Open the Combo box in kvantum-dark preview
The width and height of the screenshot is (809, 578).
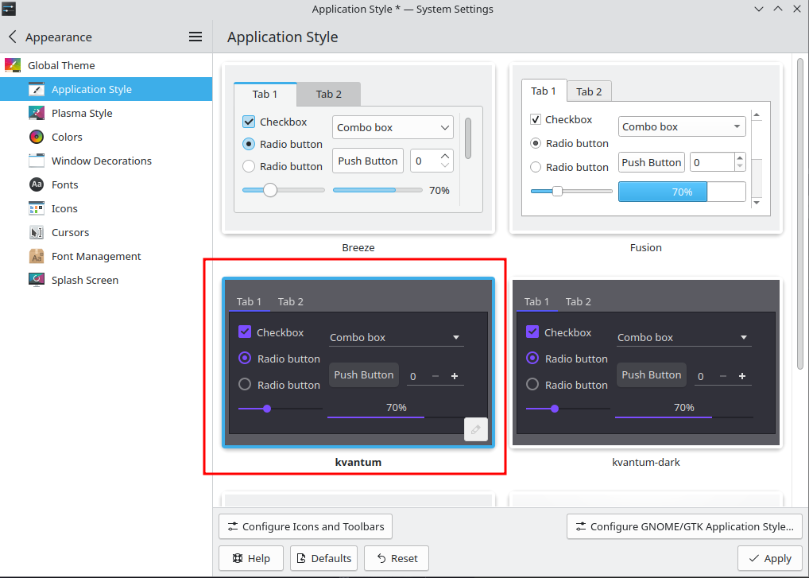(683, 337)
